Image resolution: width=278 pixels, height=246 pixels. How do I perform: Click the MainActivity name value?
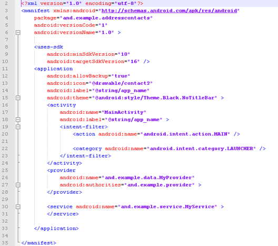coord(124,112)
